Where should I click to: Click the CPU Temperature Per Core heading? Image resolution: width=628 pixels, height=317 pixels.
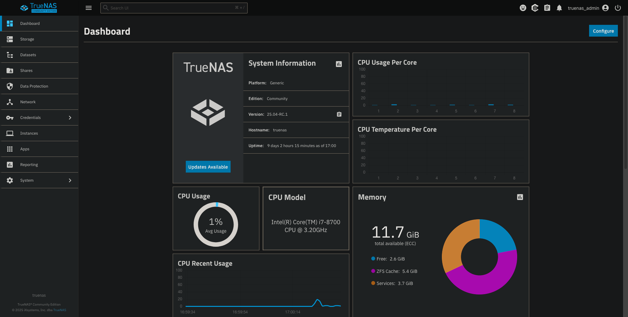(x=397, y=129)
